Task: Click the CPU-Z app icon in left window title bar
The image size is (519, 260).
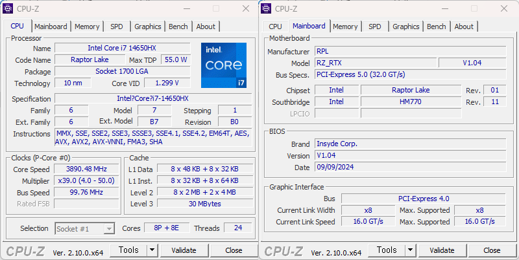Action: [x=8, y=8]
